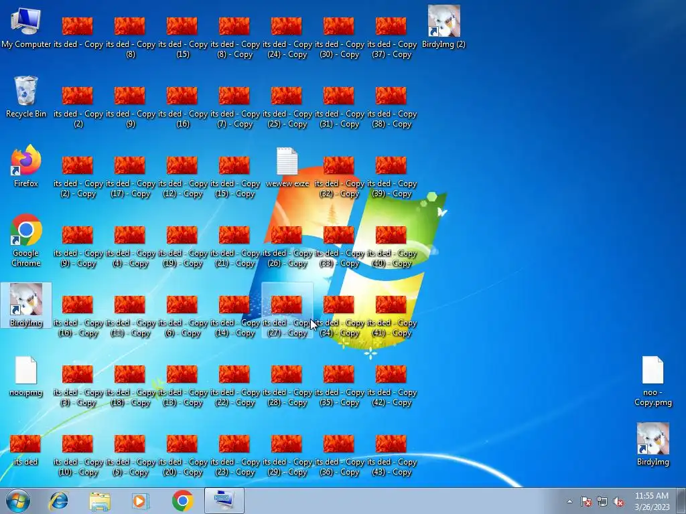Select the original 'its ded' image file
This screenshot has width=686, height=514.
point(25,450)
